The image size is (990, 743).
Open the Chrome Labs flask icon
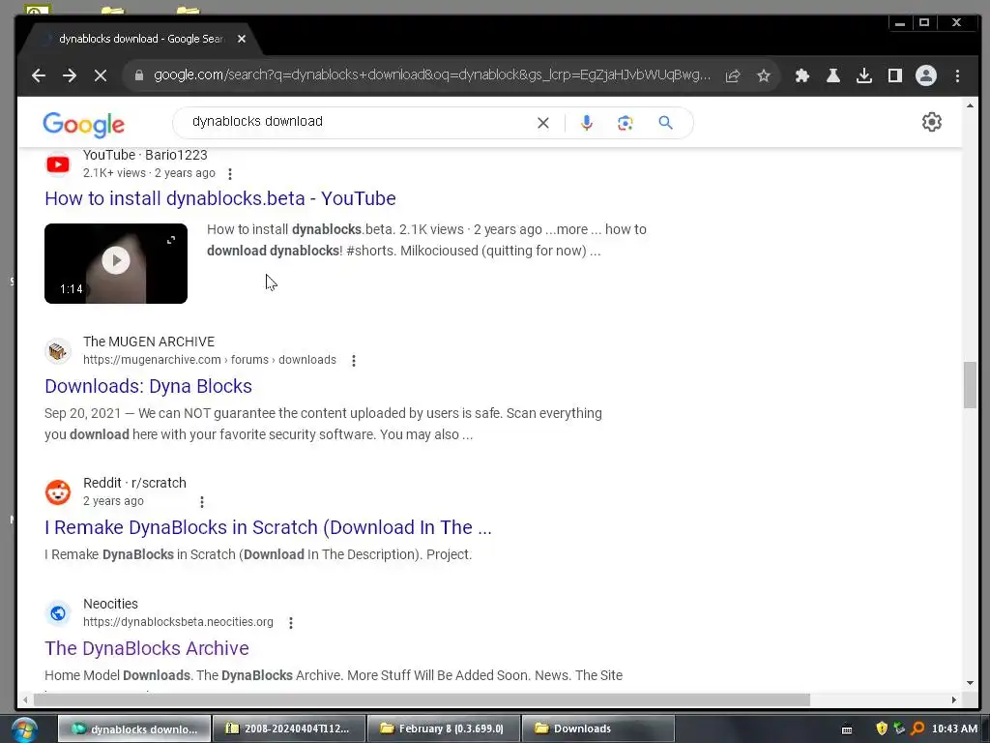(x=833, y=75)
